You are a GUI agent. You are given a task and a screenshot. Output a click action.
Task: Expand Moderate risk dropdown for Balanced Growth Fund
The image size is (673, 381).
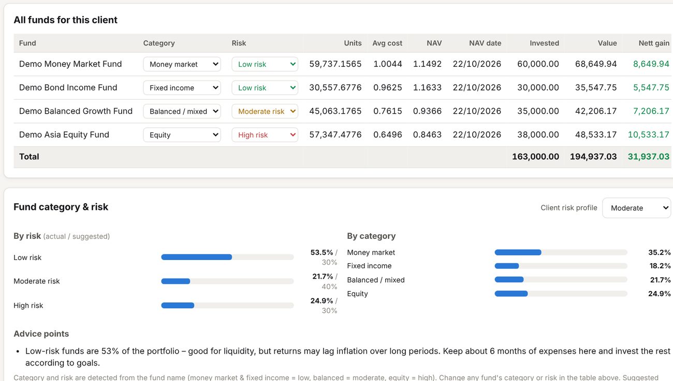265,111
